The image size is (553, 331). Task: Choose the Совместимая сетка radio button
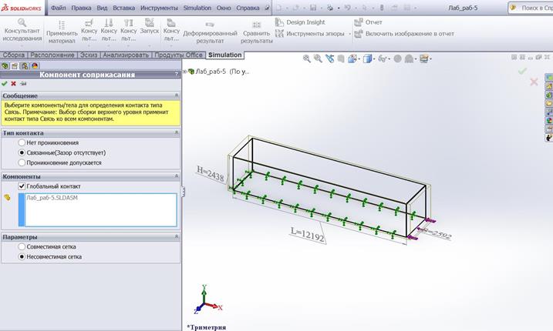tap(22, 246)
